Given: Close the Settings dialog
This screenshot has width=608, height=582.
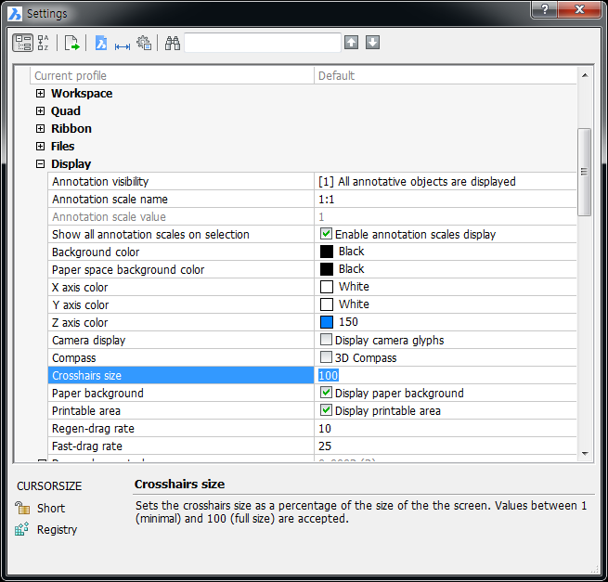Looking at the screenshot, I should (x=579, y=9).
